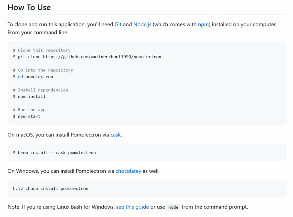
Task: Click the choco install pomolectron command
Action: click(51, 189)
